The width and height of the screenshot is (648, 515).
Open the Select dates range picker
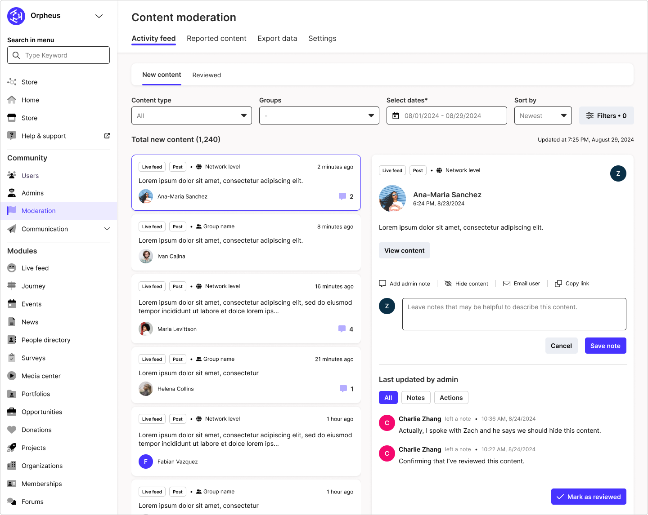(x=446, y=115)
